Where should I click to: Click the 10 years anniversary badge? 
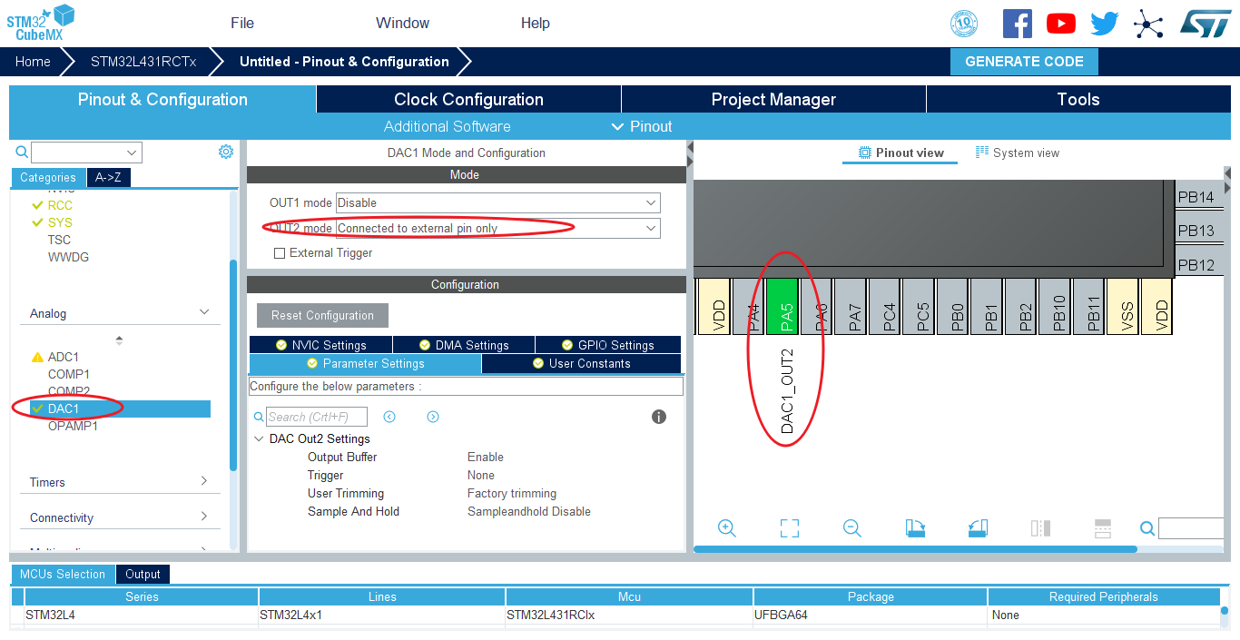[x=964, y=24]
